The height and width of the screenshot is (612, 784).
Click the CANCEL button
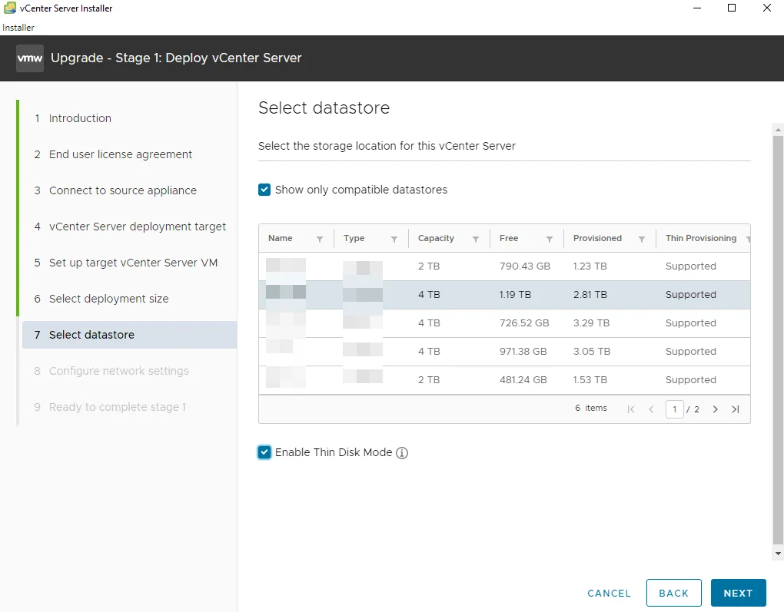tap(609, 593)
